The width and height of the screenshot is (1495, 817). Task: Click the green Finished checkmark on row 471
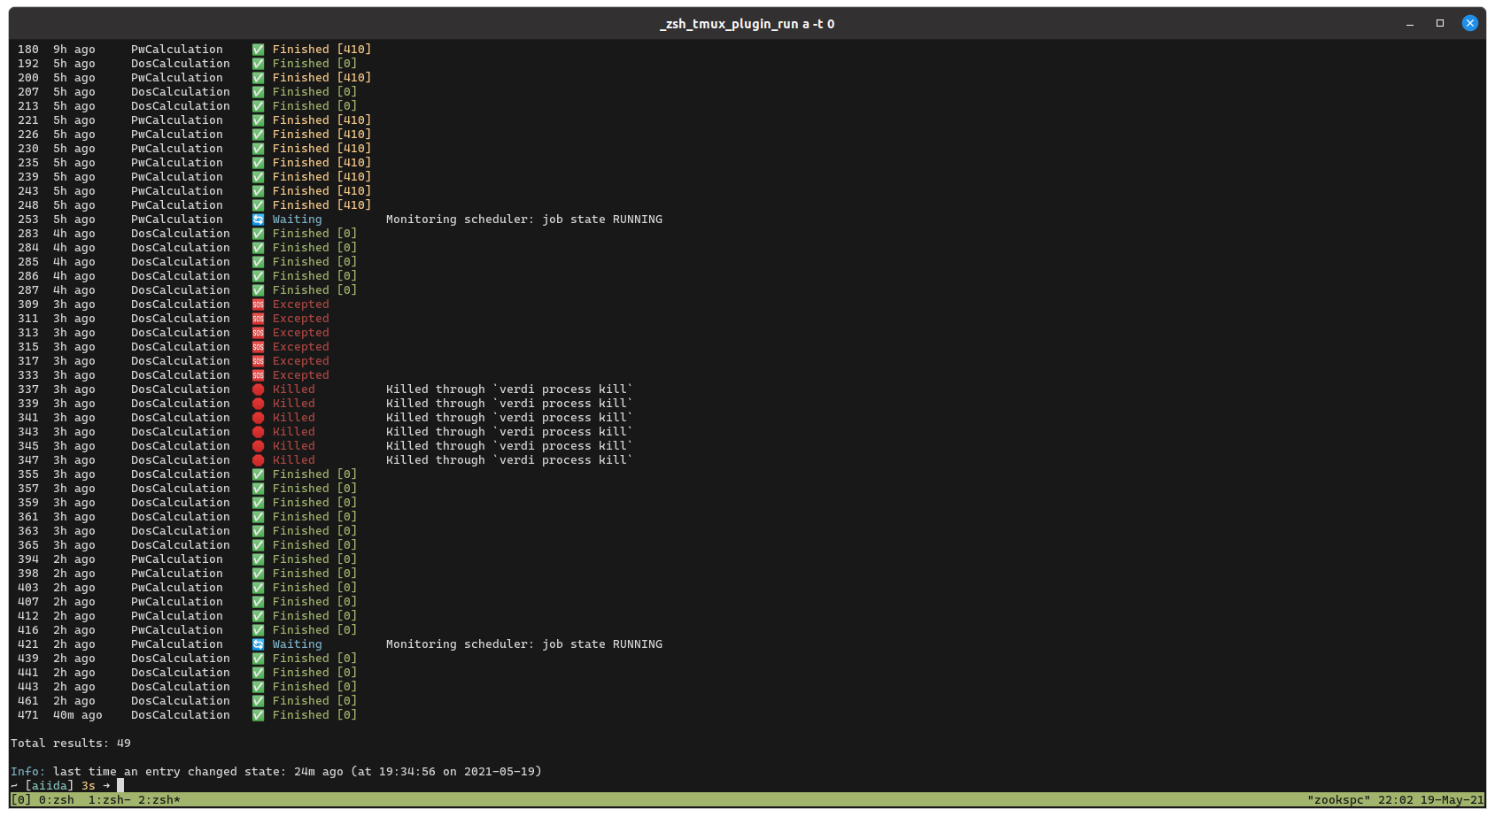pyautogui.click(x=258, y=714)
